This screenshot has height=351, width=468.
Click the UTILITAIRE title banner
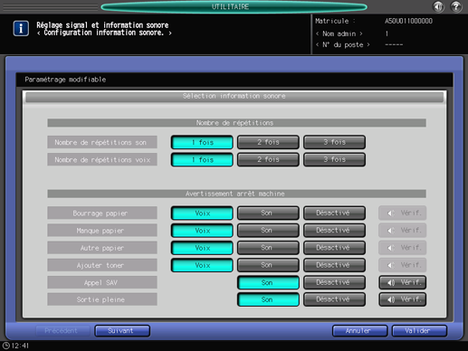point(234,6)
